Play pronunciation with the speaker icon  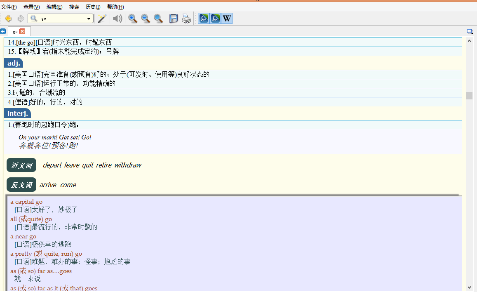point(117,19)
